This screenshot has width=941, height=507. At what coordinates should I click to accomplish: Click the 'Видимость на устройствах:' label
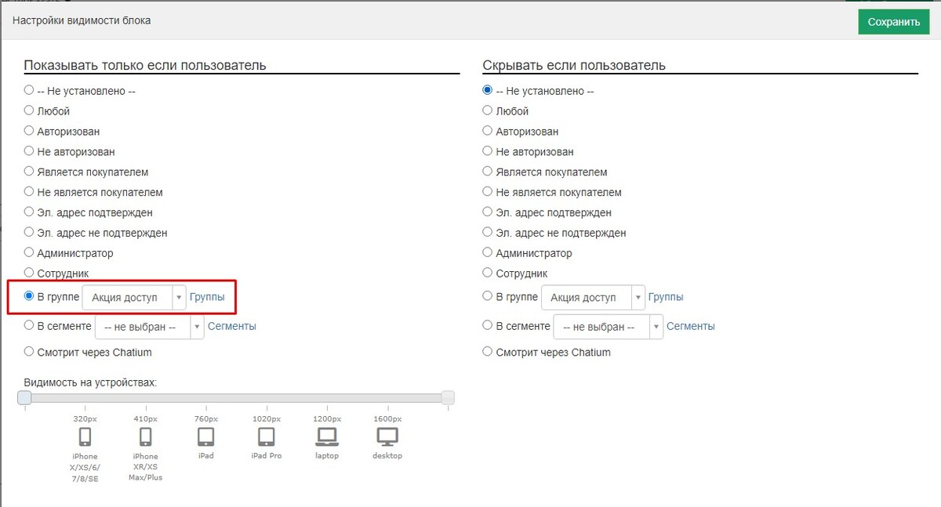(x=90, y=382)
